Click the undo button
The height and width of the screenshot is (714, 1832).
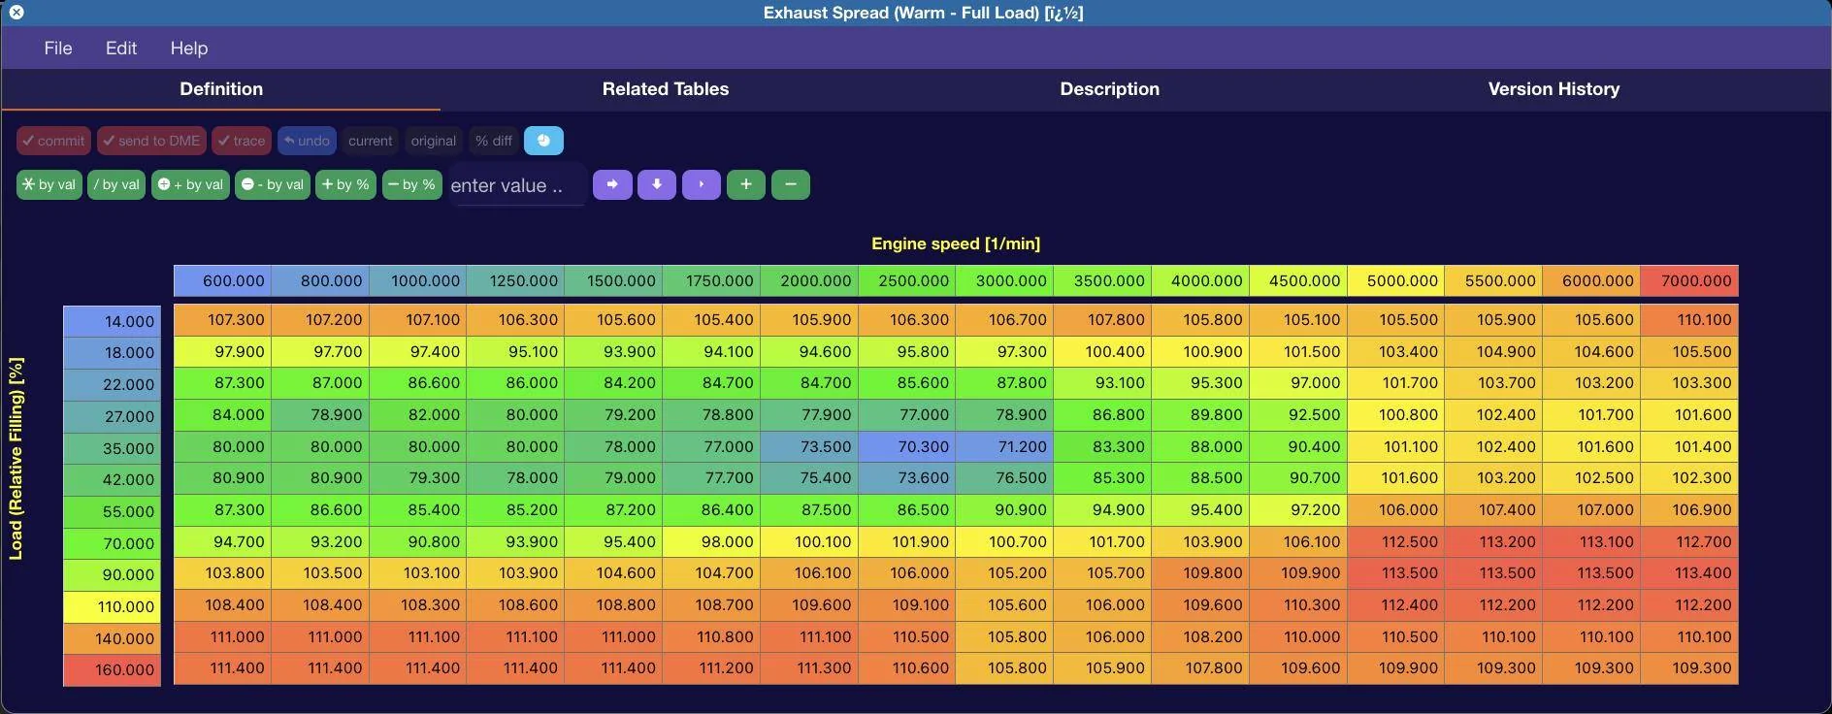click(x=307, y=141)
